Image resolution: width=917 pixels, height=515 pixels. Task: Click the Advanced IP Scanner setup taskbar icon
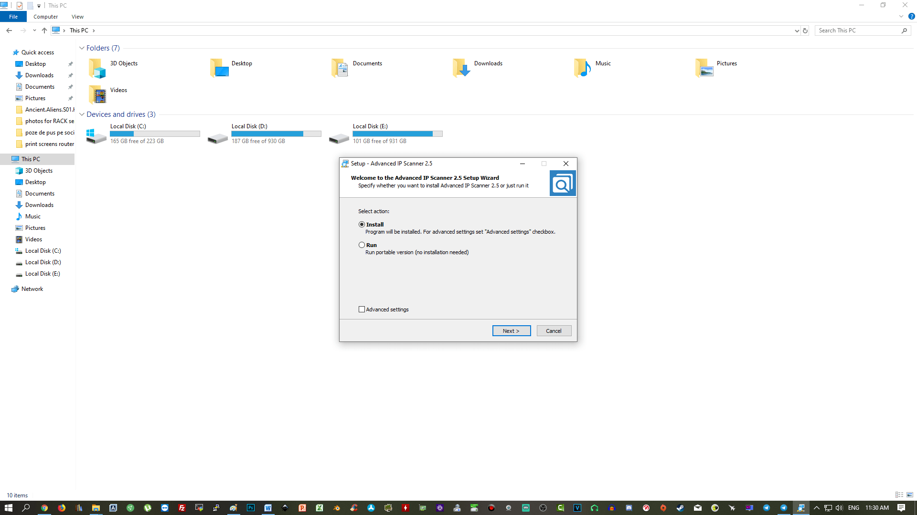(x=801, y=508)
